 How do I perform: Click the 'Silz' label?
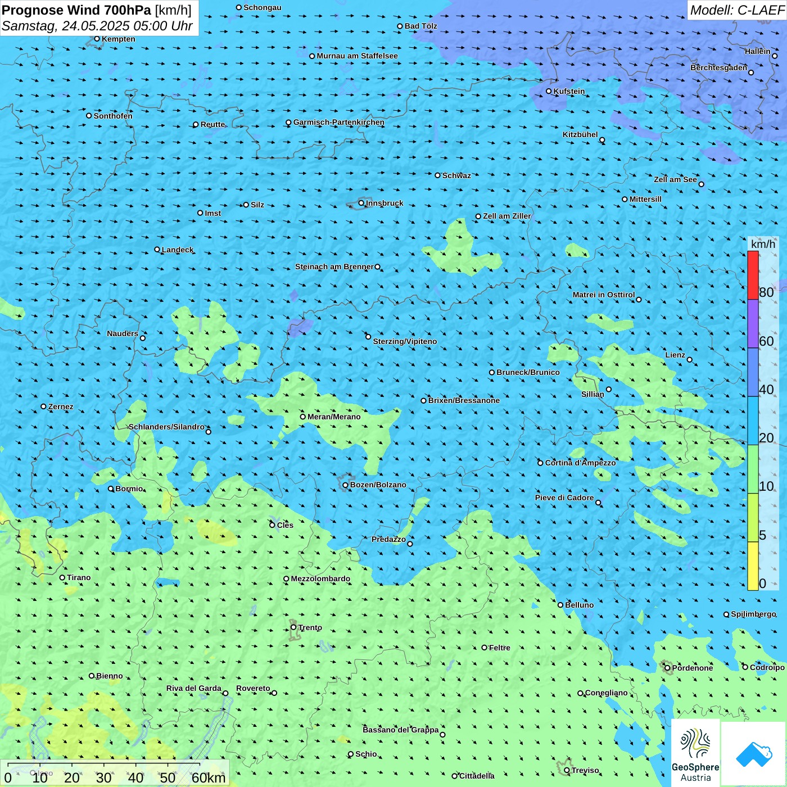coord(257,205)
